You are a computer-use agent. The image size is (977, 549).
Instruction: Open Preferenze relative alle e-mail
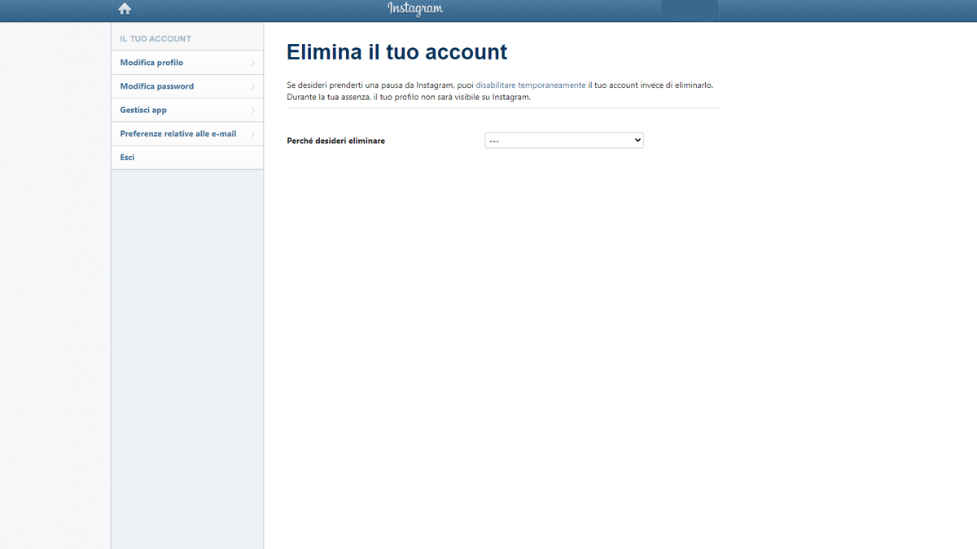pyautogui.click(x=187, y=133)
